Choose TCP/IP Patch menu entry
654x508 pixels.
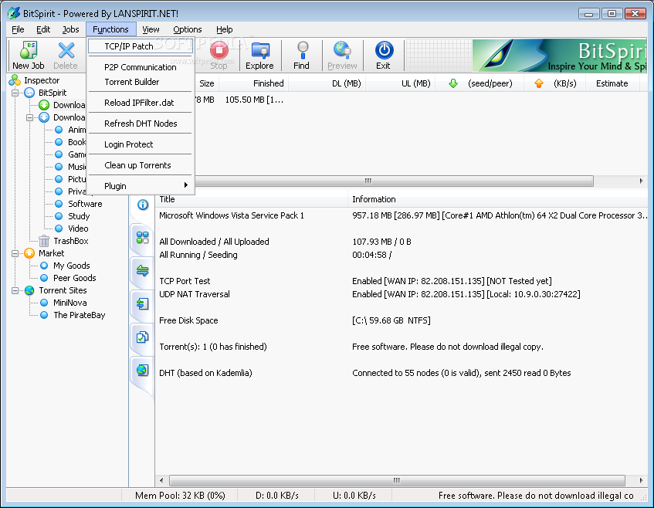coord(141,46)
